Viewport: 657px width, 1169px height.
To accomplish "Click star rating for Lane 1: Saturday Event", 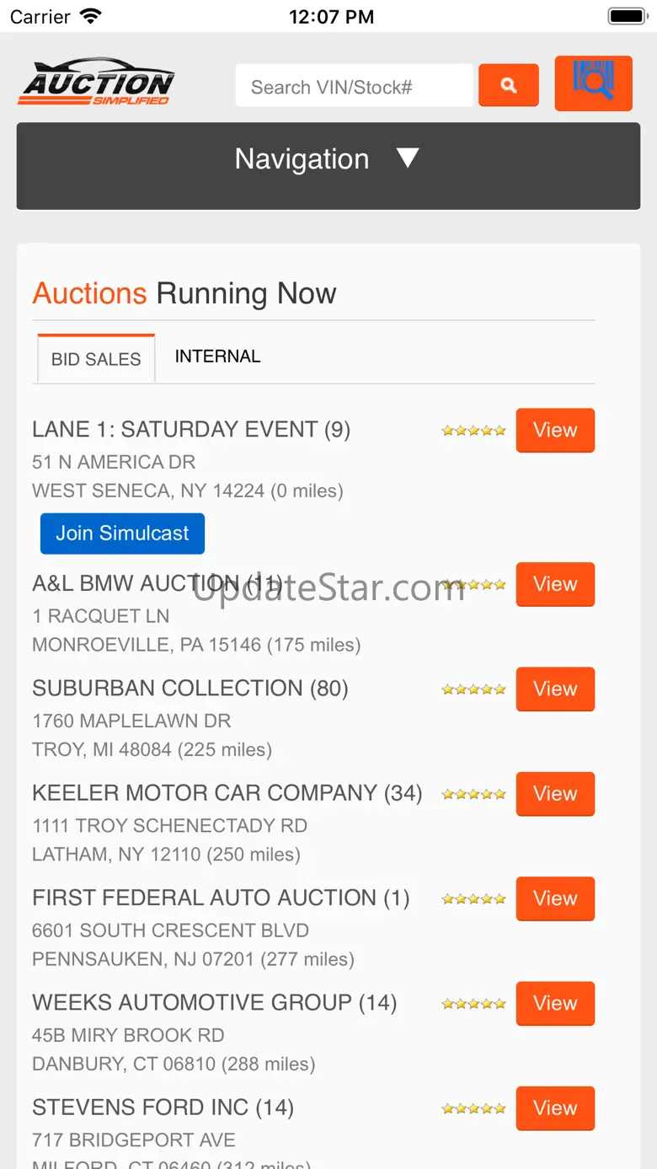I will [473, 431].
